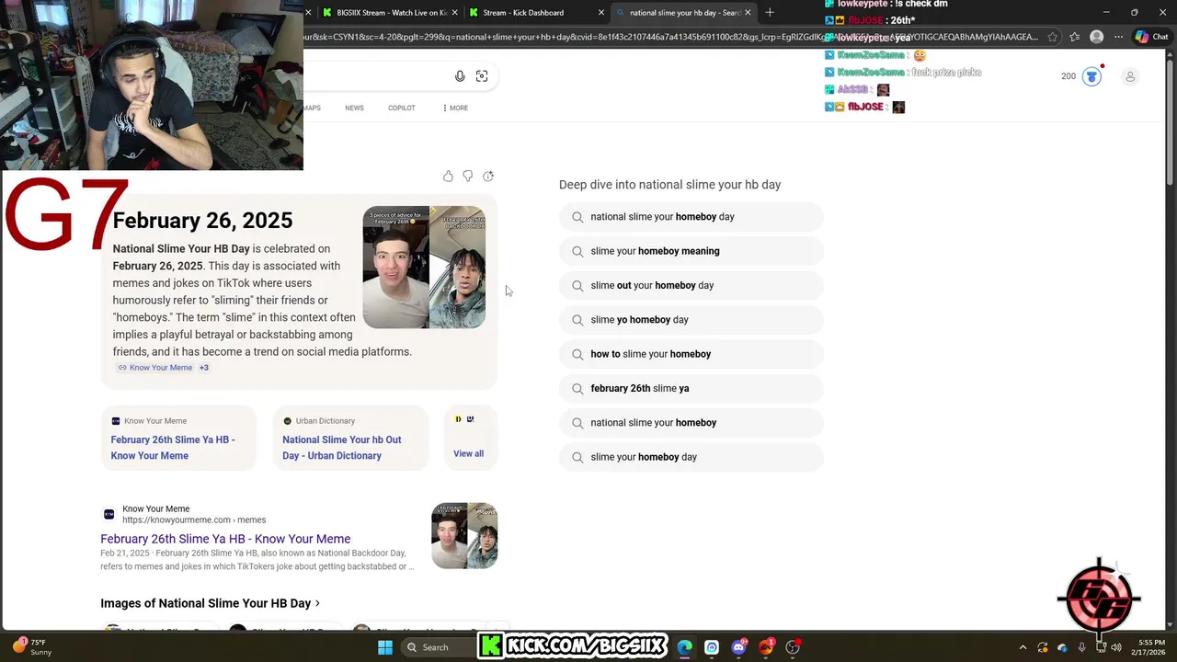1177x662 pixels.
Task: Select the NEWS search category
Action: pos(354,108)
